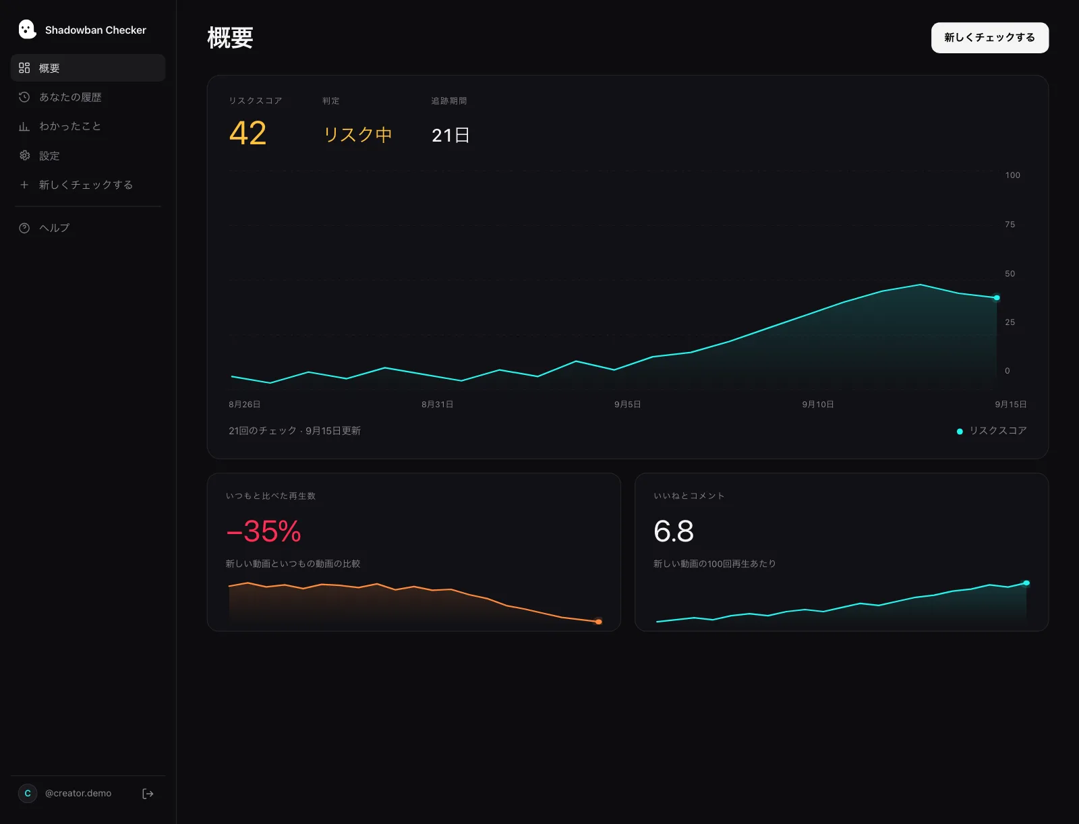Open わかったこと in the sidebar

click(x=88, y=126)
